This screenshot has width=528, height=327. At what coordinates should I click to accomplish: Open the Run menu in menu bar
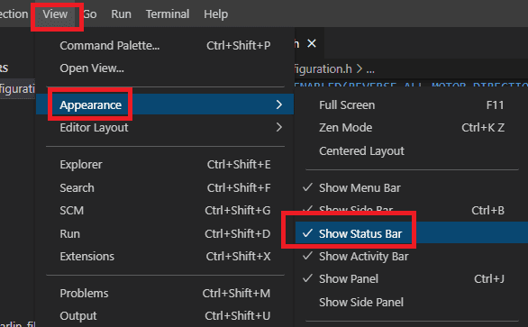(121, 14)
